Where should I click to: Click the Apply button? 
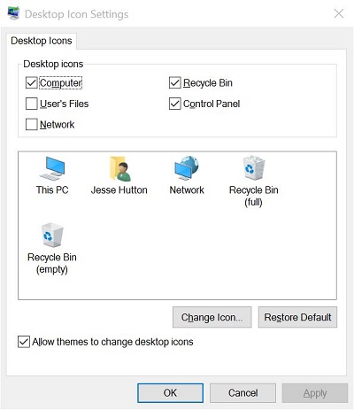[315, 393]
